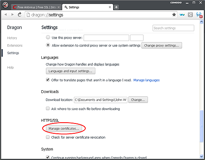Follow the Manage languages link

pyautogui.click(x=146, y=80)
